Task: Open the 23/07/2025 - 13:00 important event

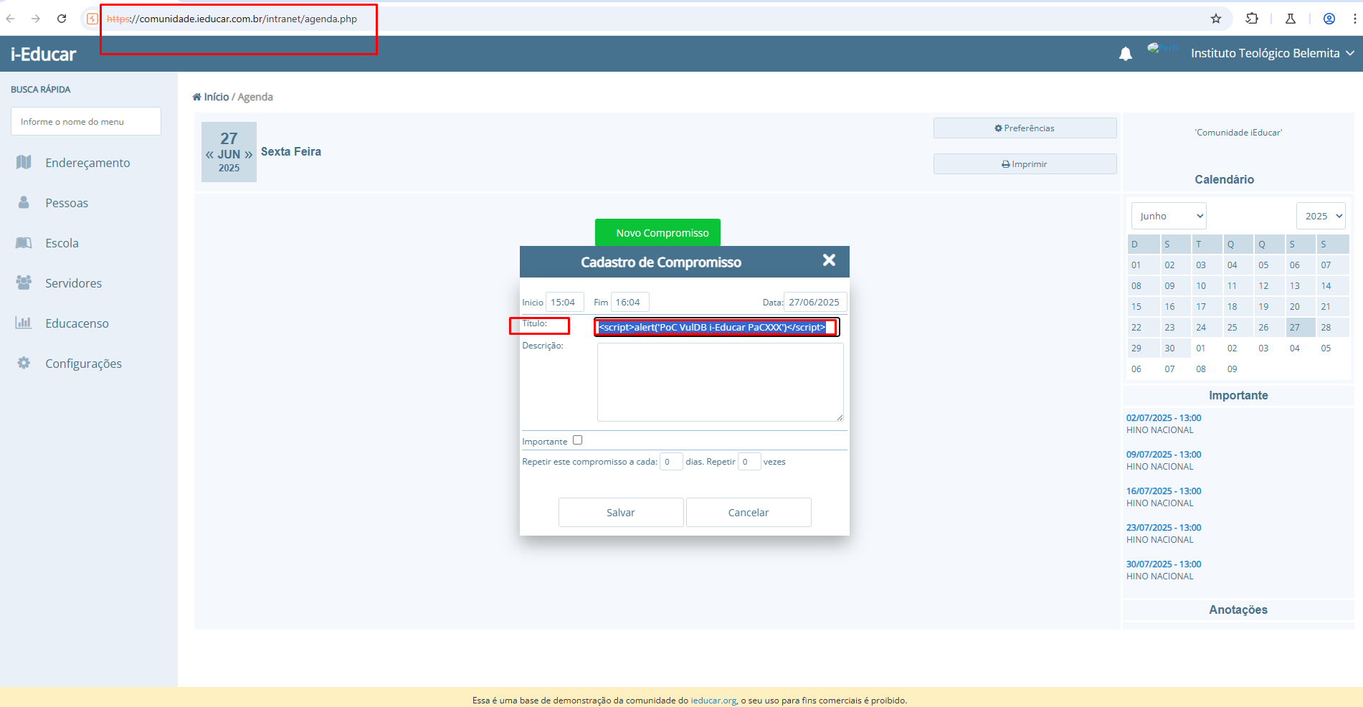Action: [1164, 528]
